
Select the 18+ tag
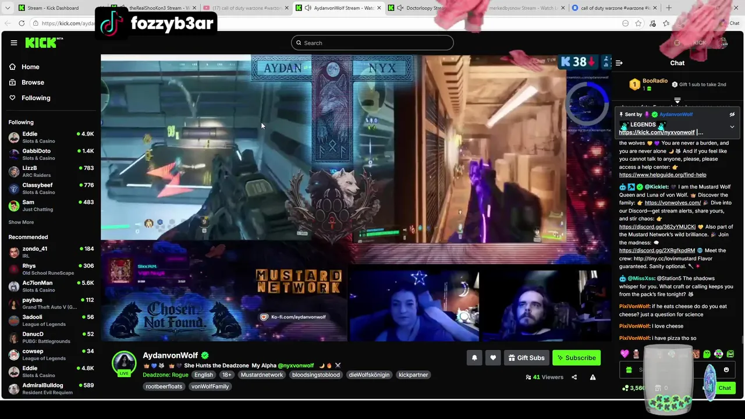pyautogui.click(x=227, y=375)
